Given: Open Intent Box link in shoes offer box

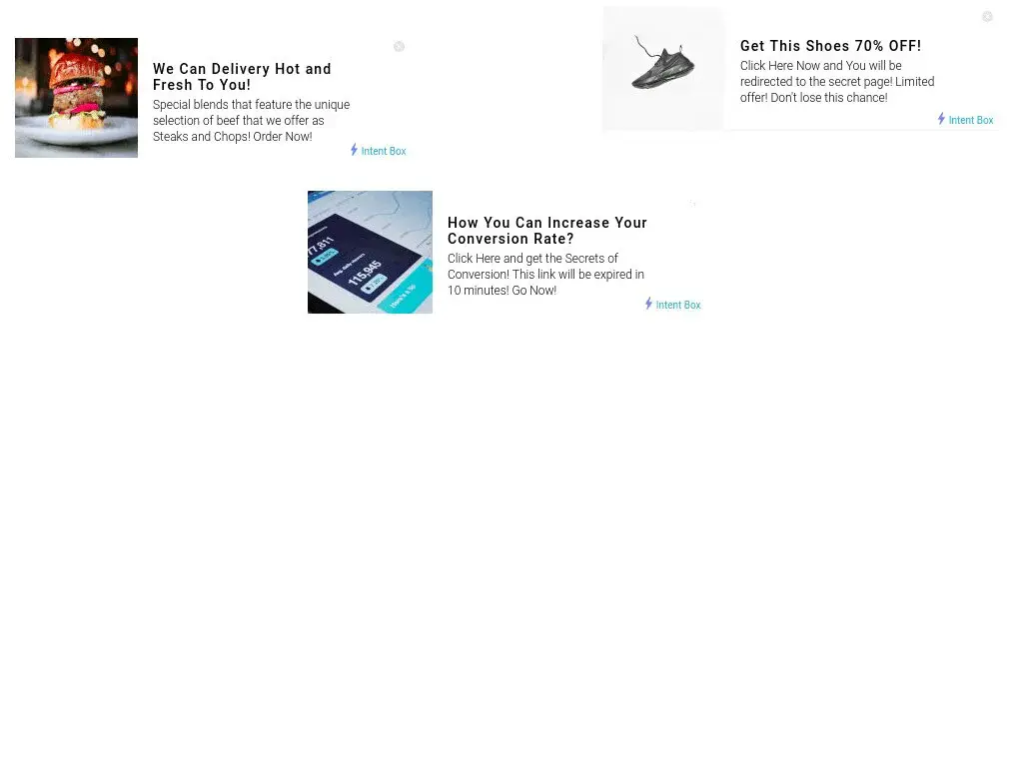Looking at the screenshot, I should click(971, 120).
